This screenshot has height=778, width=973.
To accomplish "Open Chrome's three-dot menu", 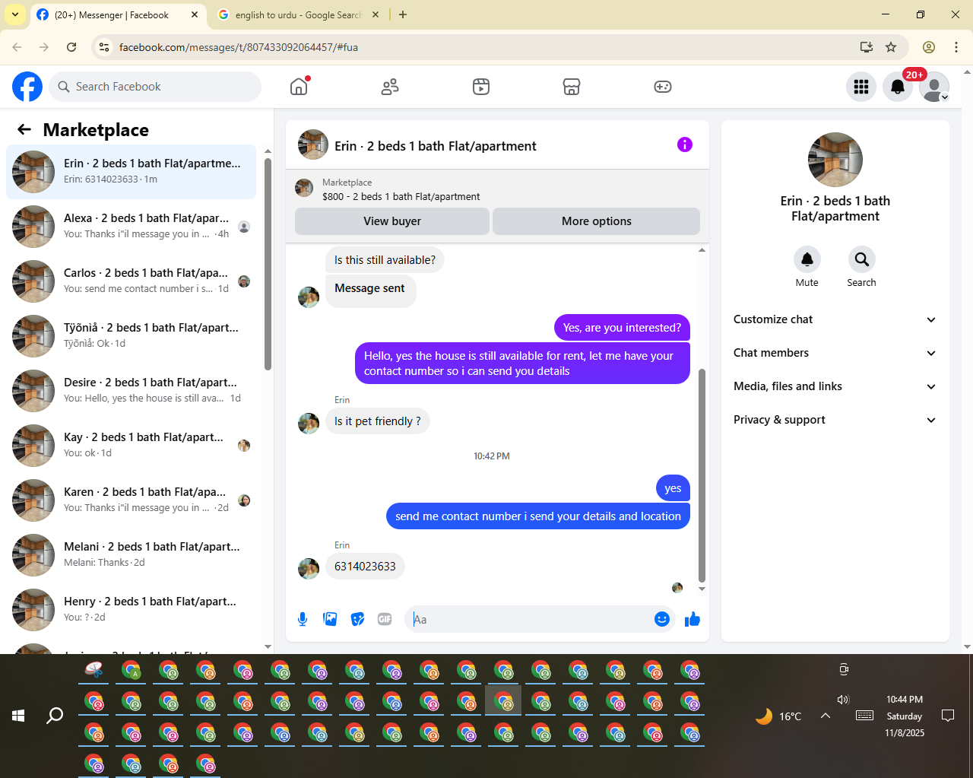I will click(956, 47).
